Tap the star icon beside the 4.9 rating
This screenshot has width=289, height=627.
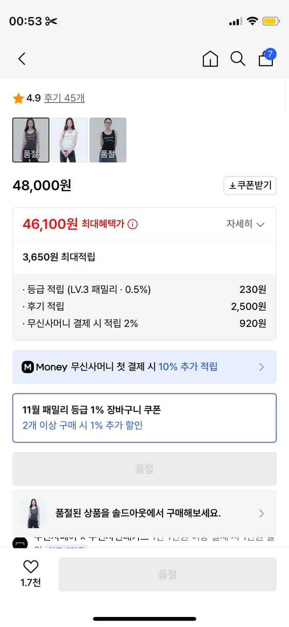tap(18, 97)
